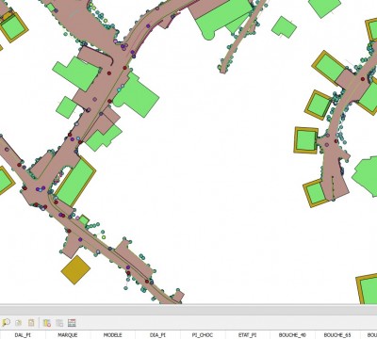Viewport: 377px width, 339px height.
Task: Click the copy selected rows icon
Action: 19,322
